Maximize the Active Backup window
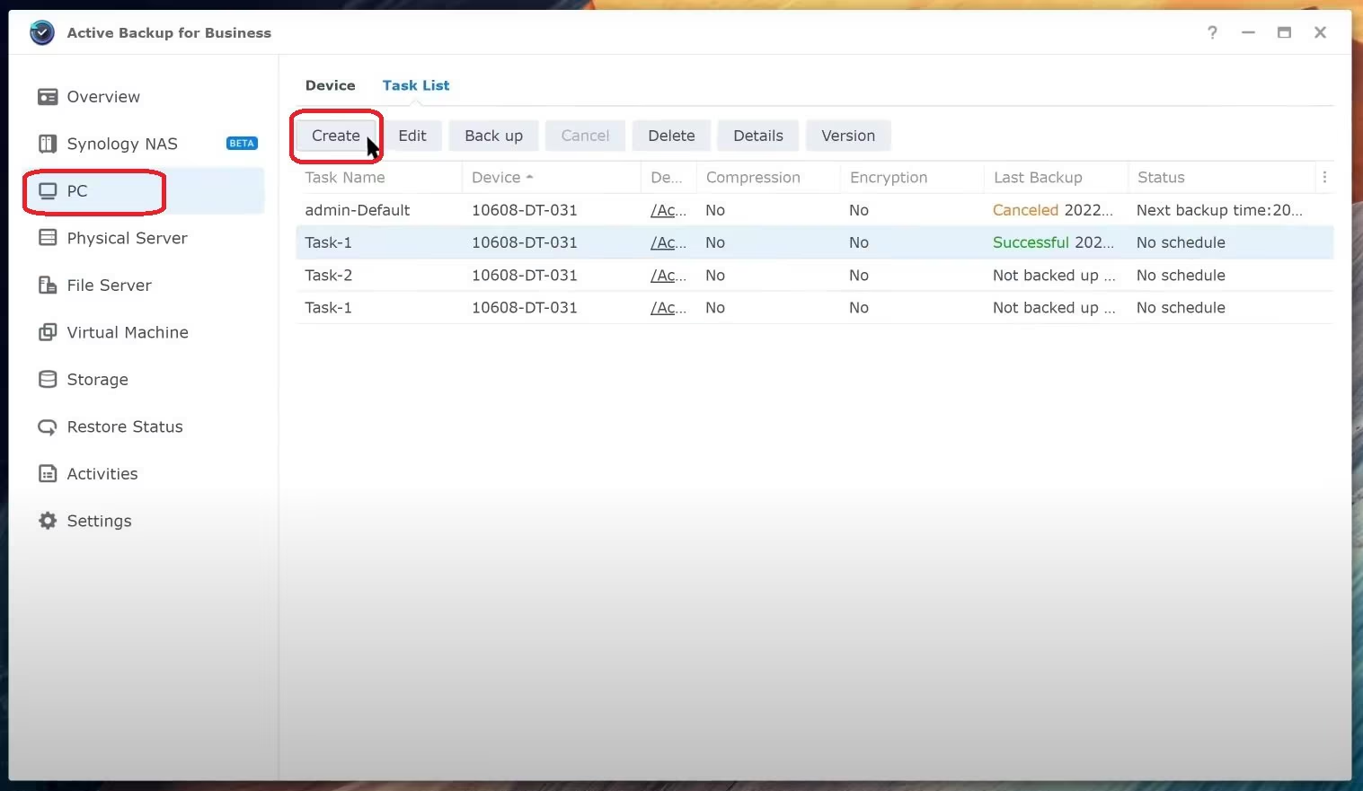 tap(1284, 32)
